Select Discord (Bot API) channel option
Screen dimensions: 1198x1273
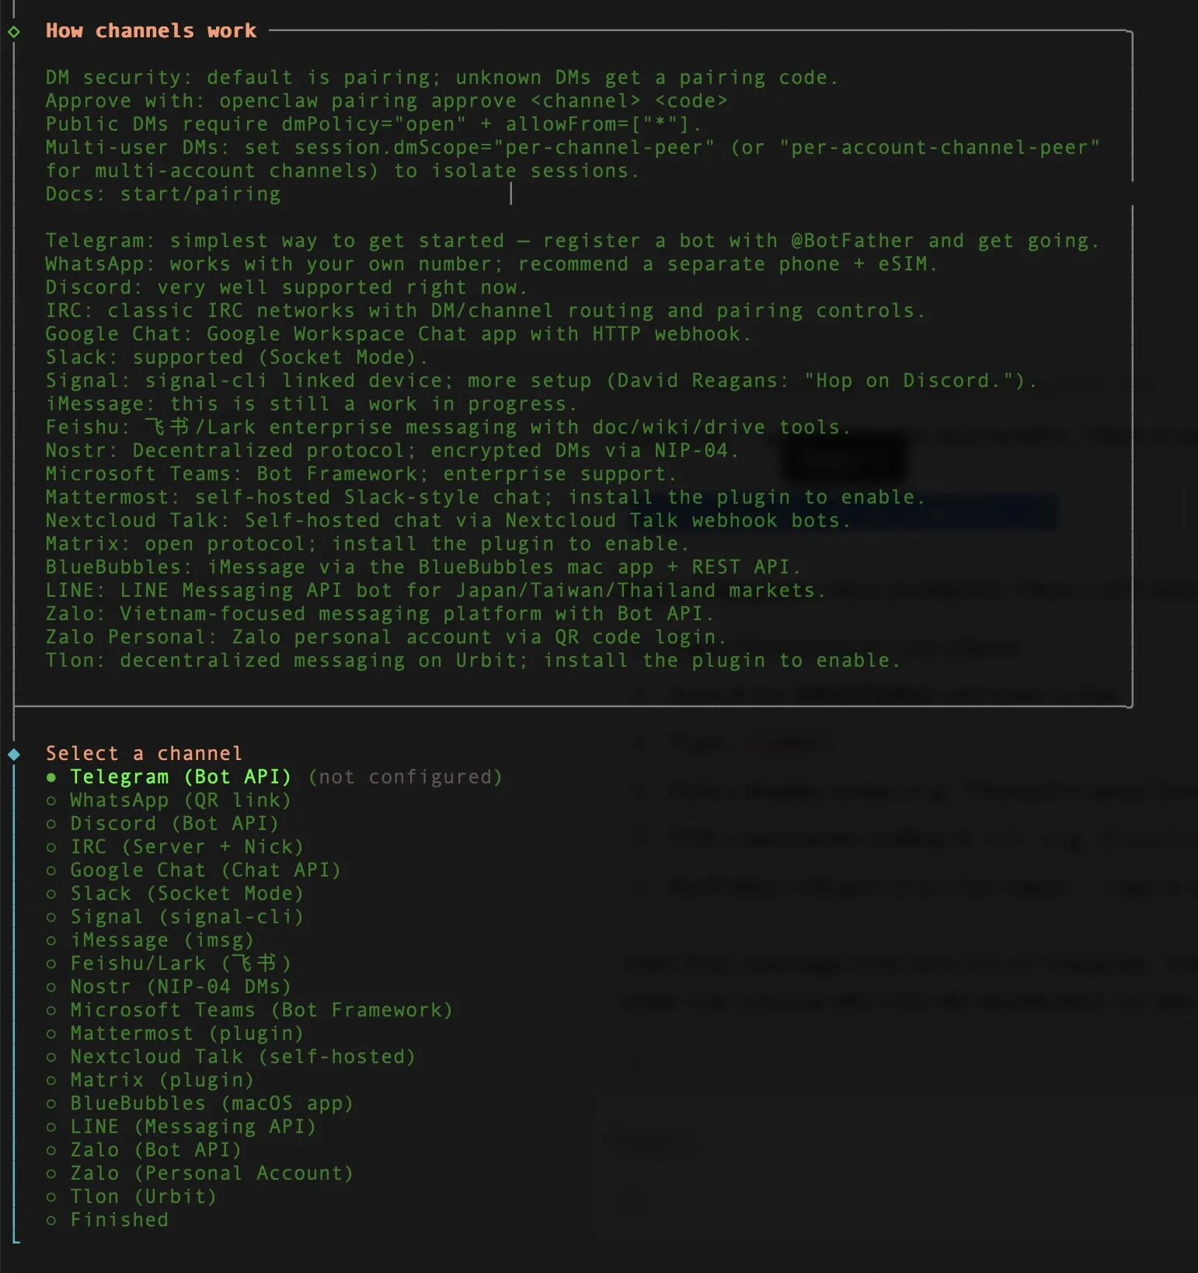click(174, 824)
